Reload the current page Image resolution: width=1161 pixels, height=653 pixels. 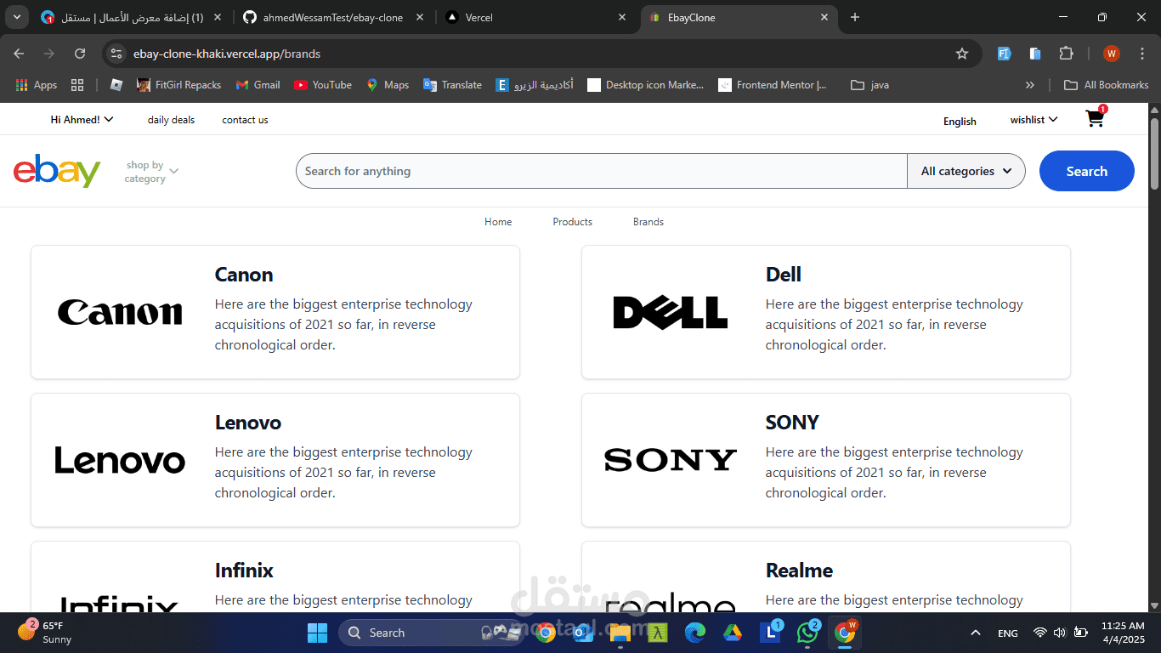pyautogui.click(x=80, y=54)
